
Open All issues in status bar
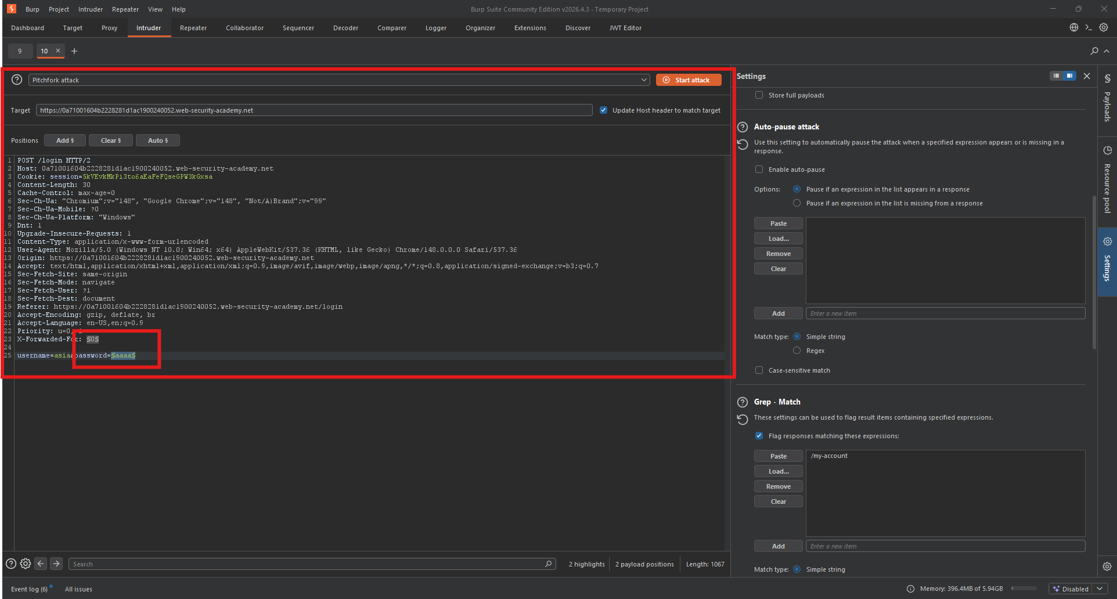pos(78,589)
